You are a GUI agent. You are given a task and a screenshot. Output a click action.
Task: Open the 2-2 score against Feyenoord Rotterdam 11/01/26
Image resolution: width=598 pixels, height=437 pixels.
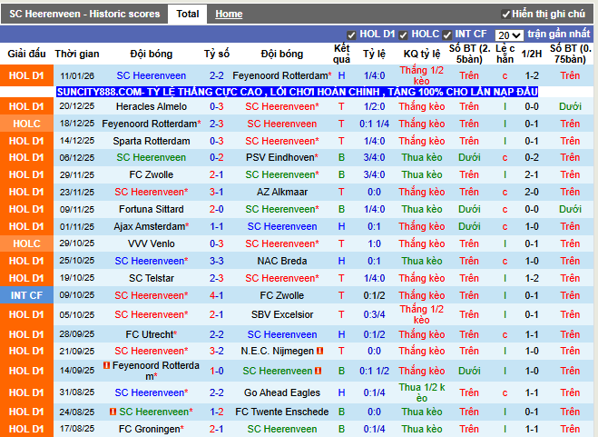click(216, 75)
